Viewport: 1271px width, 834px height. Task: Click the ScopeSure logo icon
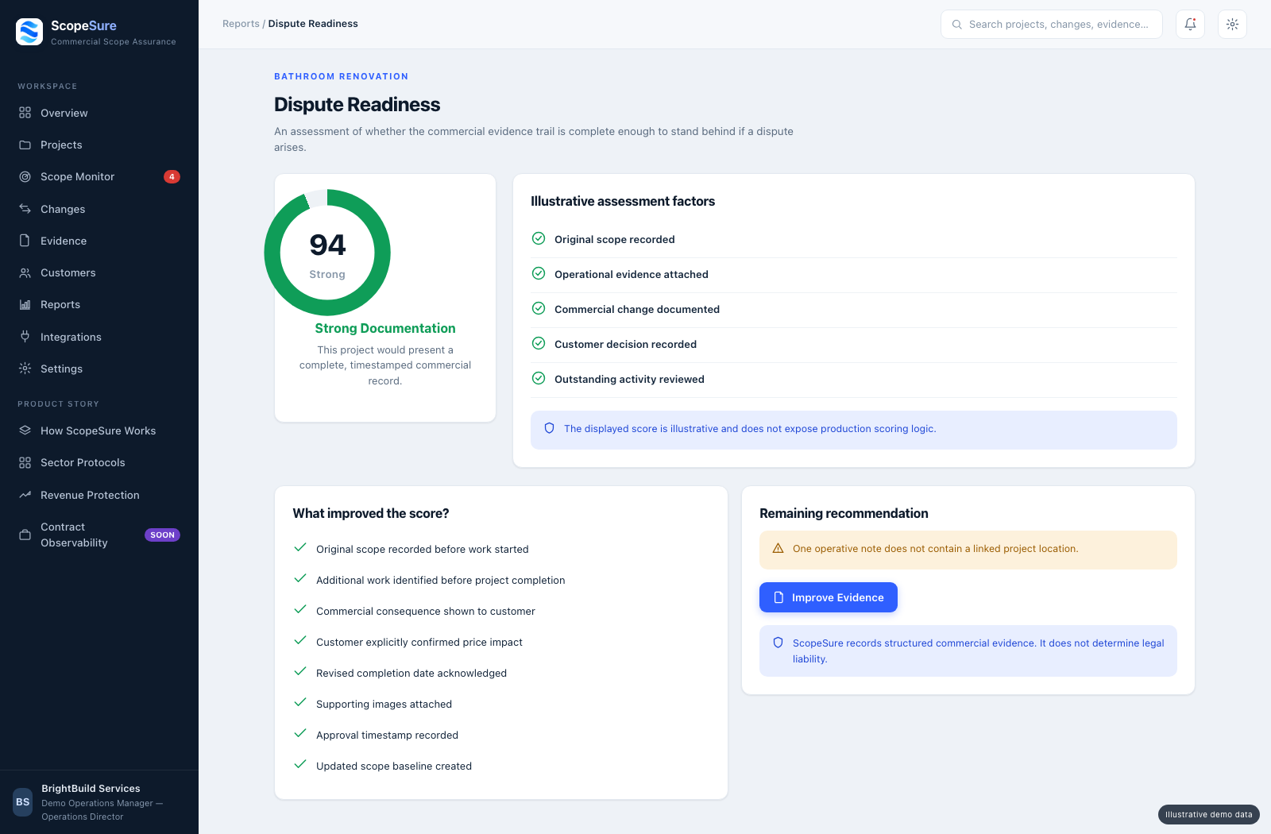[x=29, y=32]
